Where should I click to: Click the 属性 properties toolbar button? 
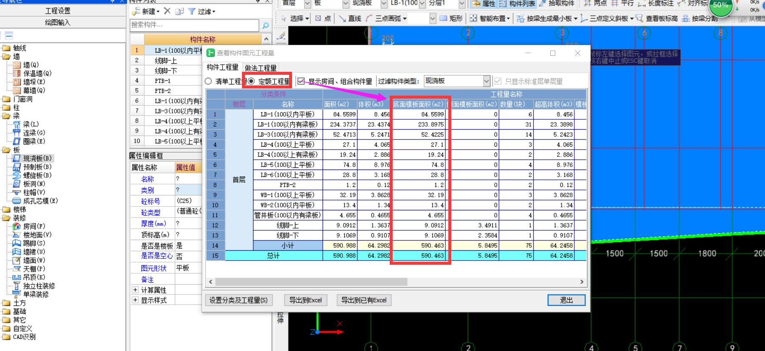(484, 3)
